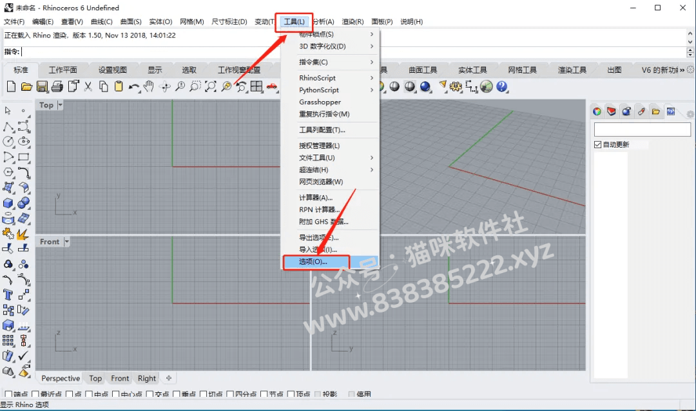
Task: Click the Zoom selected icon
Action: (x=226, y=86)
